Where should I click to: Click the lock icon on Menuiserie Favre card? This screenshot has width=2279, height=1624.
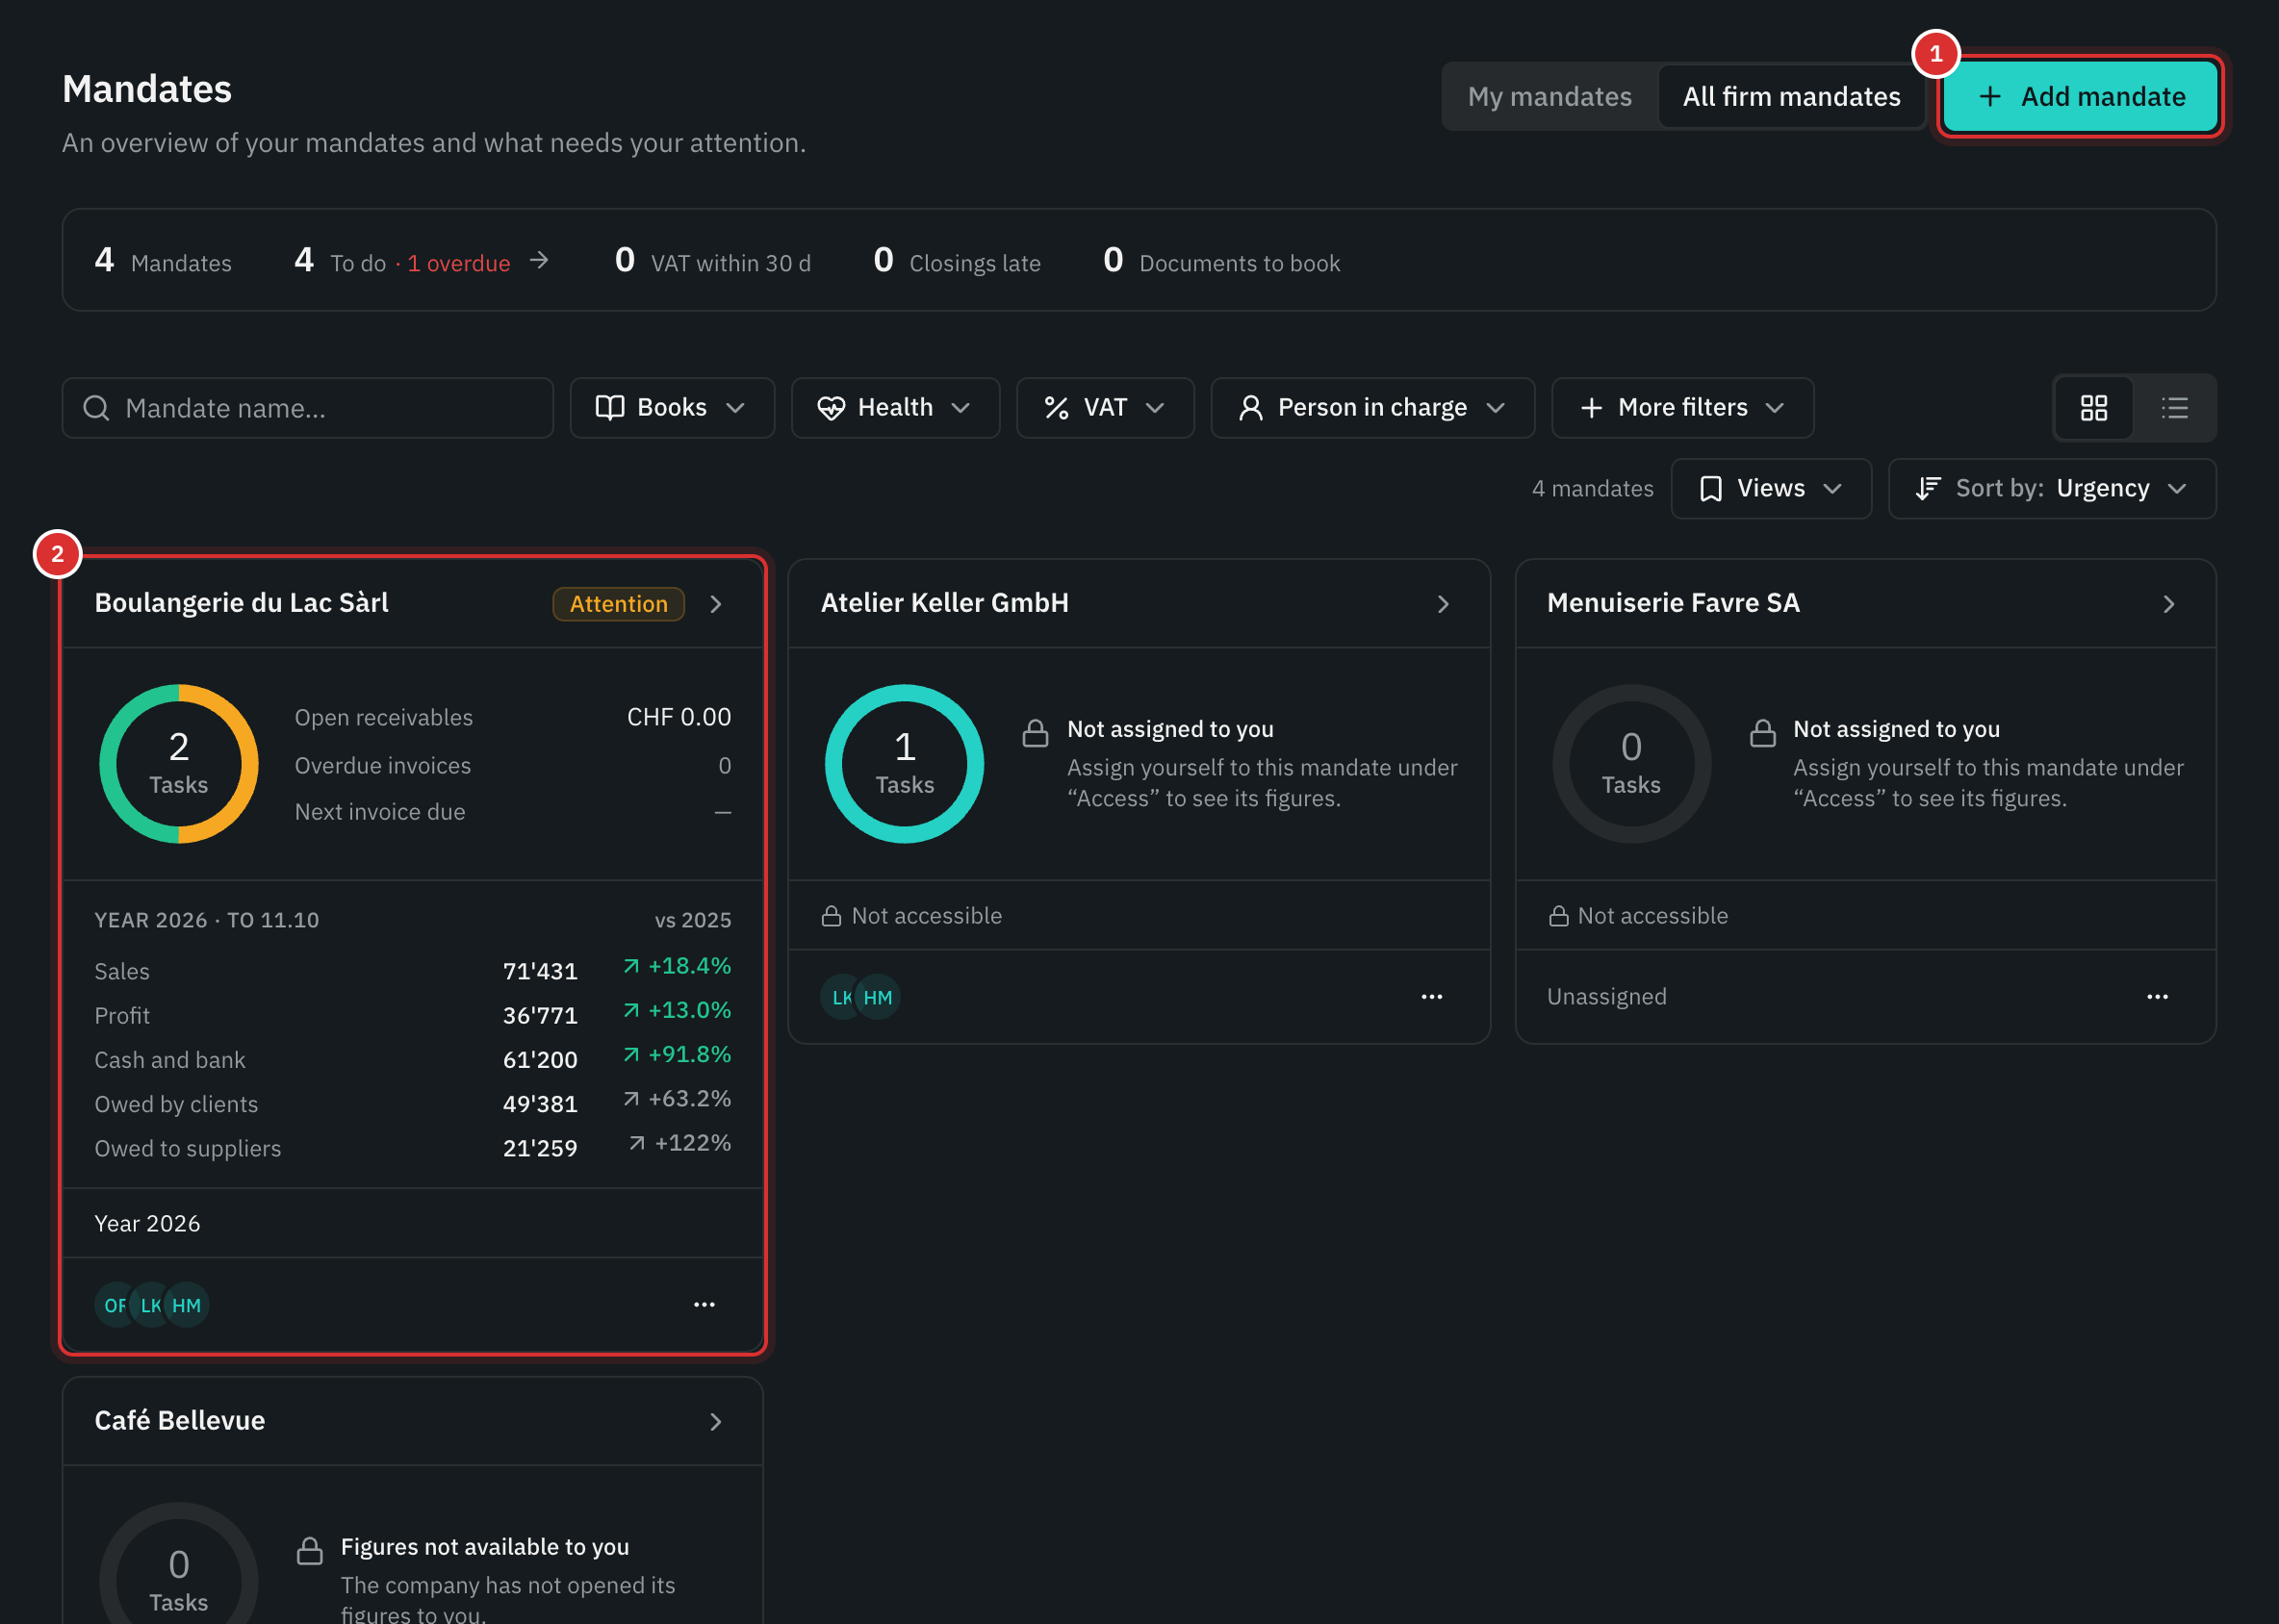(1763, 734)
